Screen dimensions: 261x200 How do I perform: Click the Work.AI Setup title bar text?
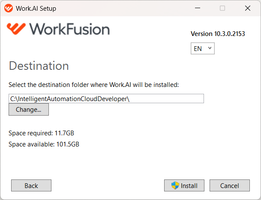[36, 8]
